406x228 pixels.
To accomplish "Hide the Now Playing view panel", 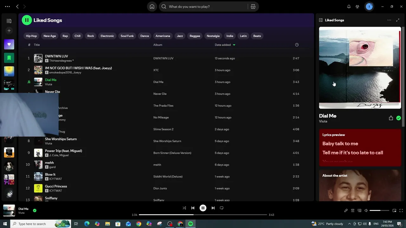I will (x=321, y=20).
